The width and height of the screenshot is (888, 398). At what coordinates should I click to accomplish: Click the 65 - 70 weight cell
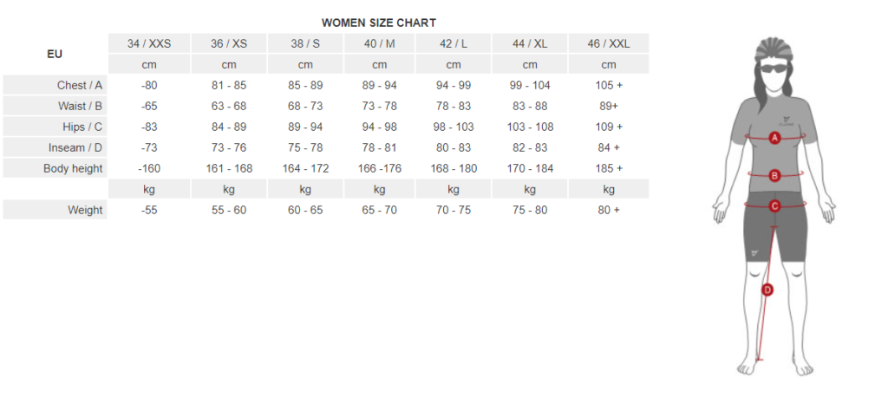pyautogui.click(x=380, y=210)
